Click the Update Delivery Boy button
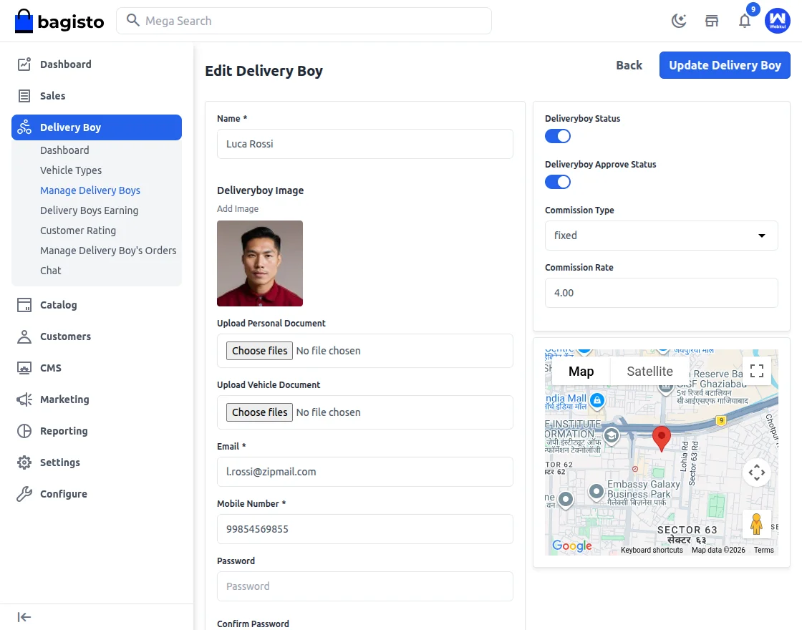 725,64
